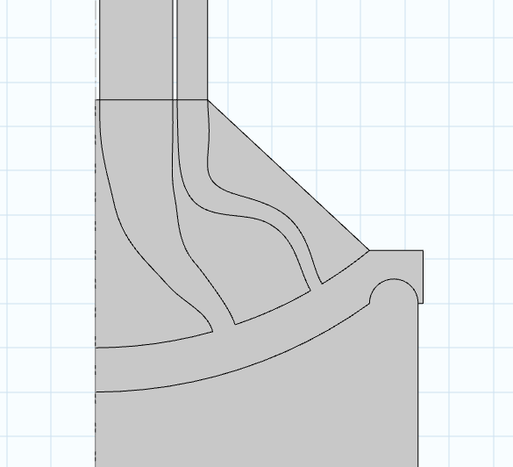The image size is (513, 467).
Task: Pick the semicircular arc edge
Action: (394, 279)
